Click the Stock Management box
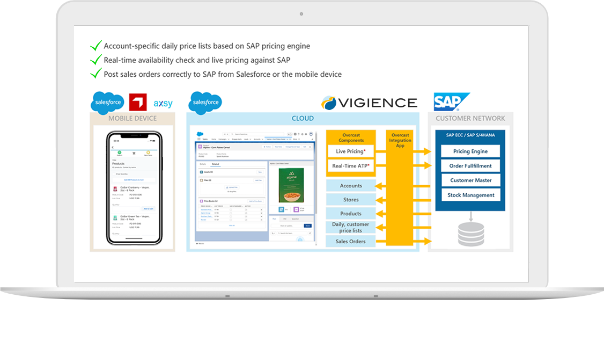The image size is (604, 349). coord(471,195)
